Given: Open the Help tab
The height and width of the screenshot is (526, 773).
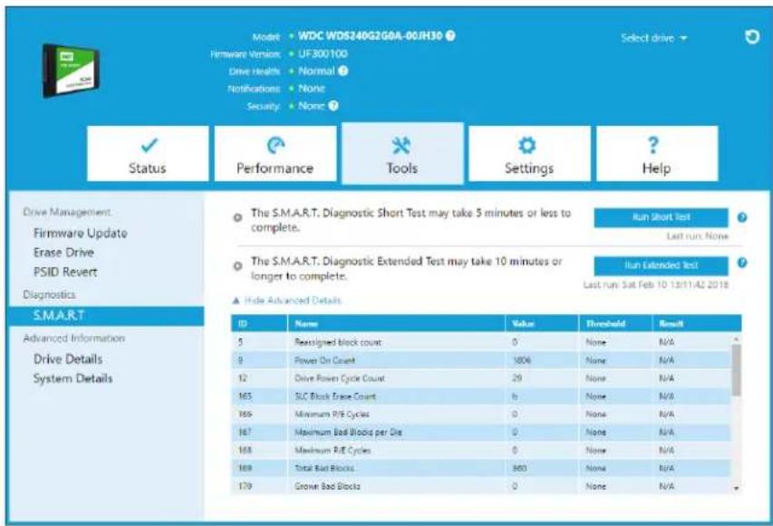Looking at the screenshot, I should point(657,154).
